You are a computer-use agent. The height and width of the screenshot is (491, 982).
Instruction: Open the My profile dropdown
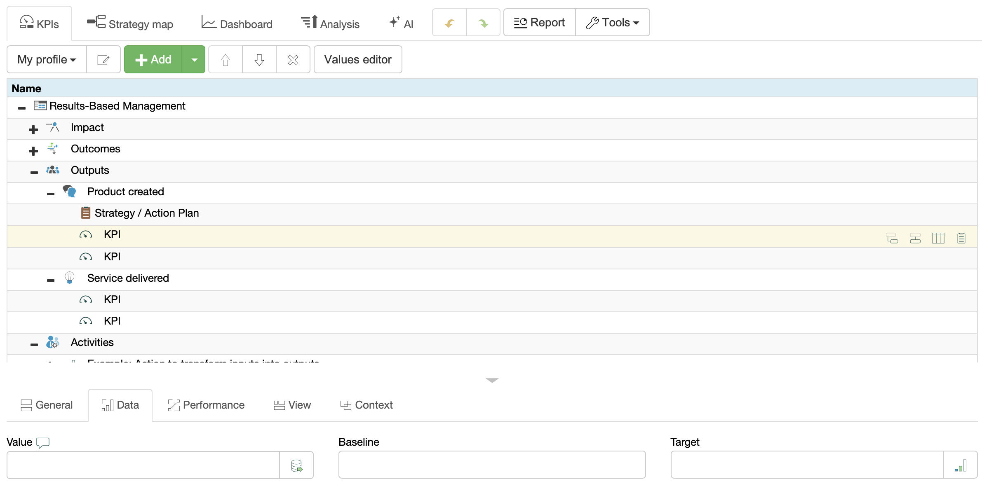(x=47, y=60)
